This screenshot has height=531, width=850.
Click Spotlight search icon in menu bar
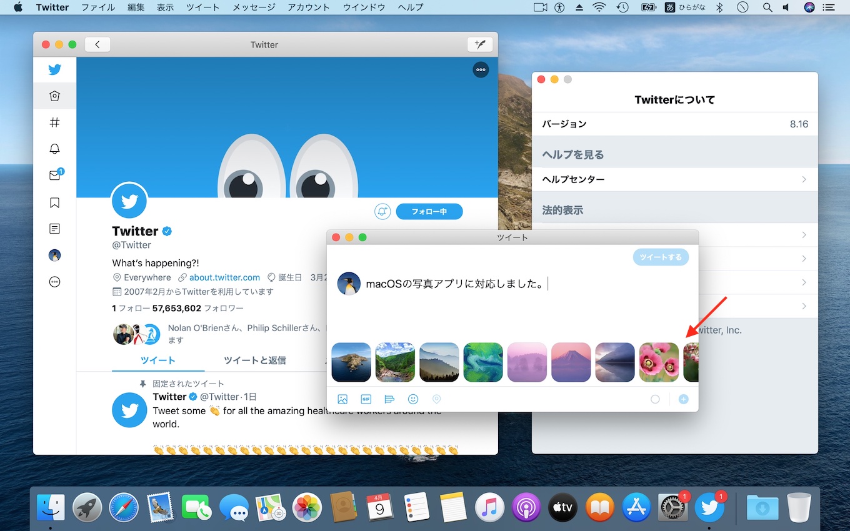pos(767,7)
